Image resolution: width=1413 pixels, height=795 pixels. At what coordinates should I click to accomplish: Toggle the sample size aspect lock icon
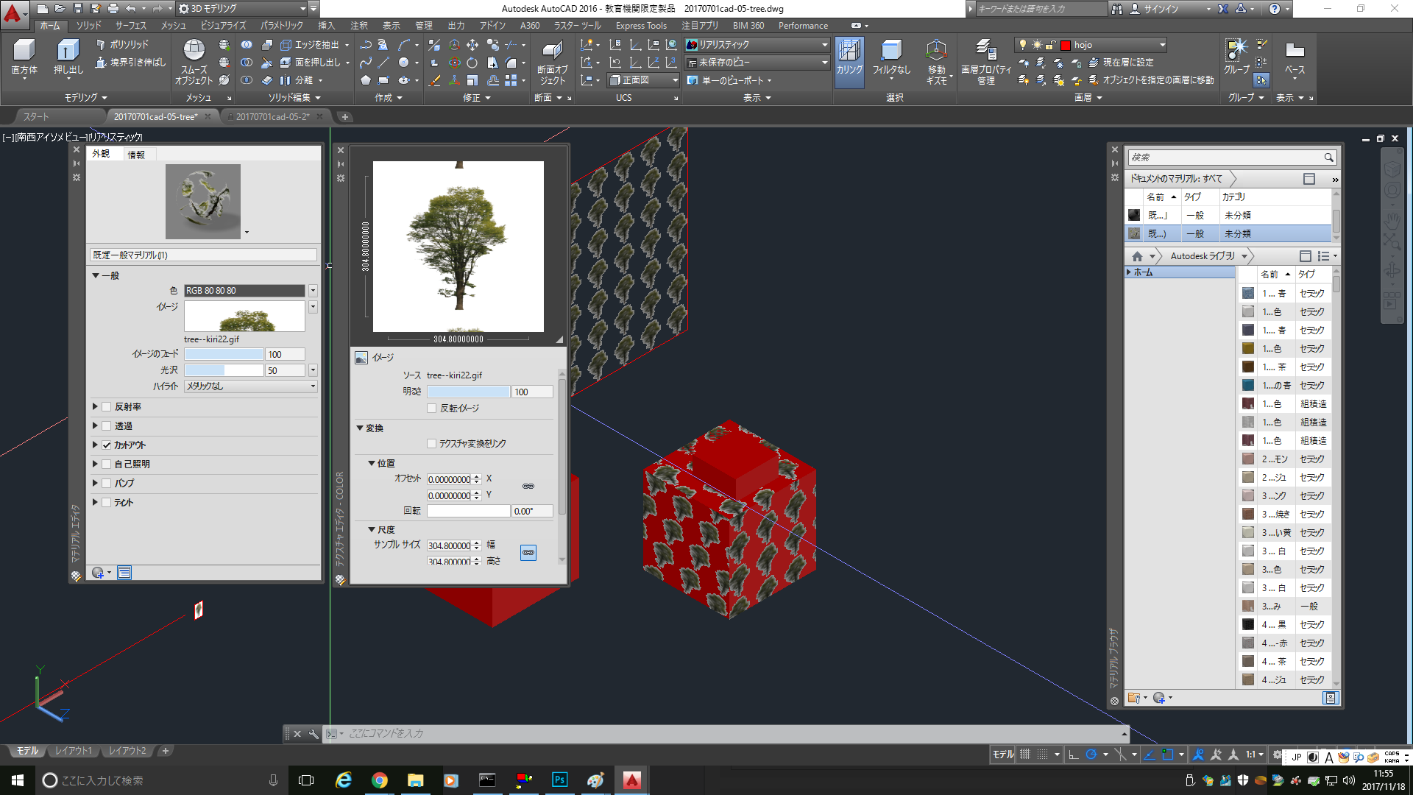click(x=528, y=553)
